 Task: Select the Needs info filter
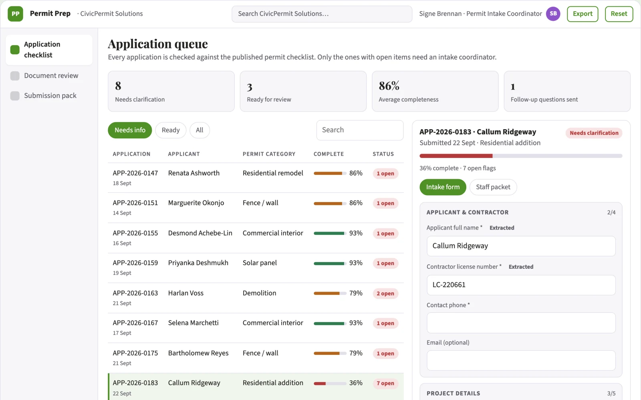[130, 130]
